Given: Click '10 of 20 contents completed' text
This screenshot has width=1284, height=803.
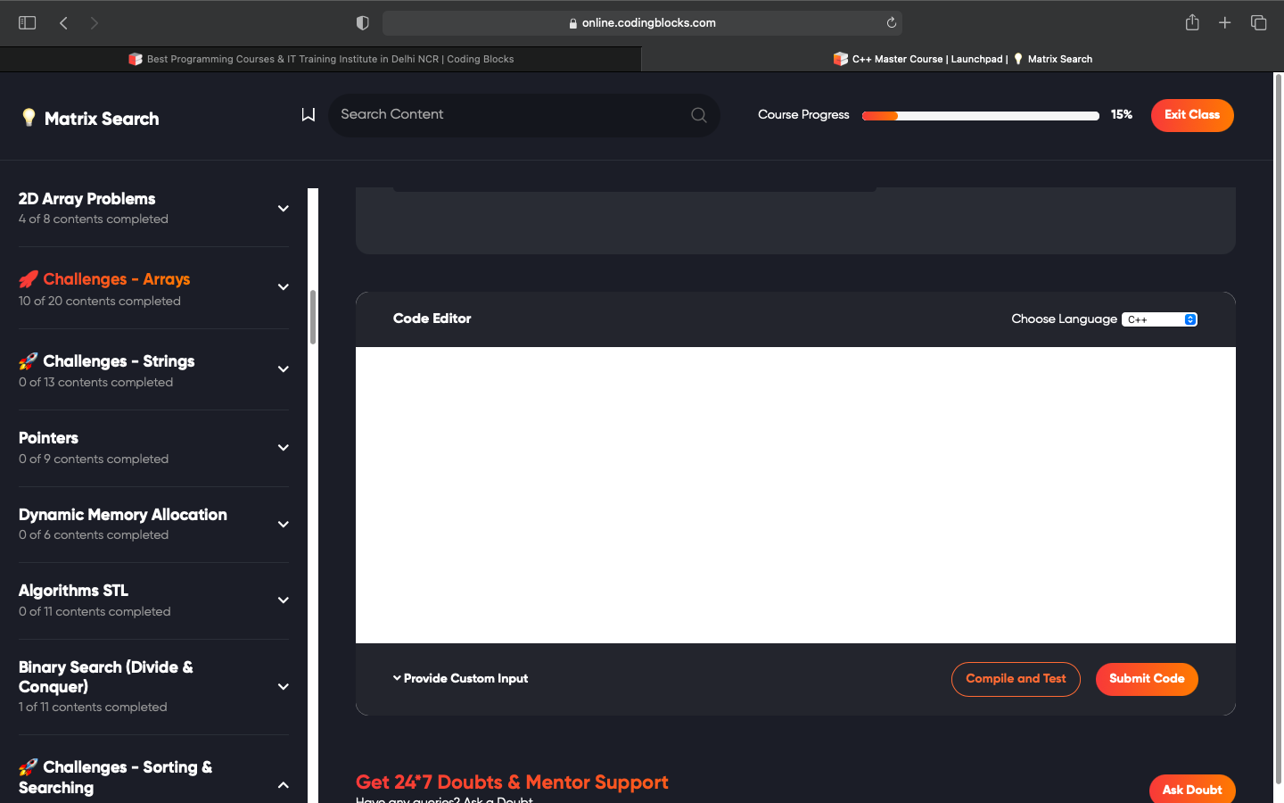Looking at the screenshot, I should [100, 302].
